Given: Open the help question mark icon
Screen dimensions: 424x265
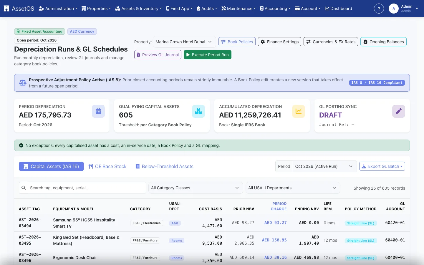Looking at the screenshot, I should tap(379, 9).
